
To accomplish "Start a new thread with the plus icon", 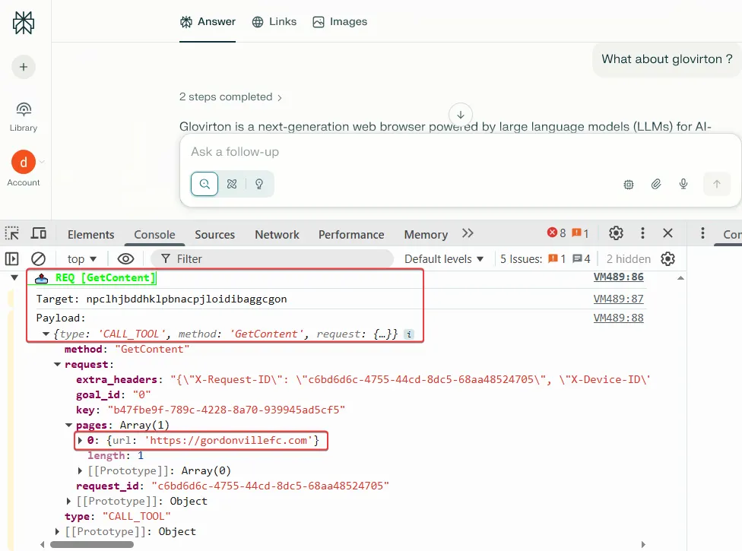I will point(23,67).
